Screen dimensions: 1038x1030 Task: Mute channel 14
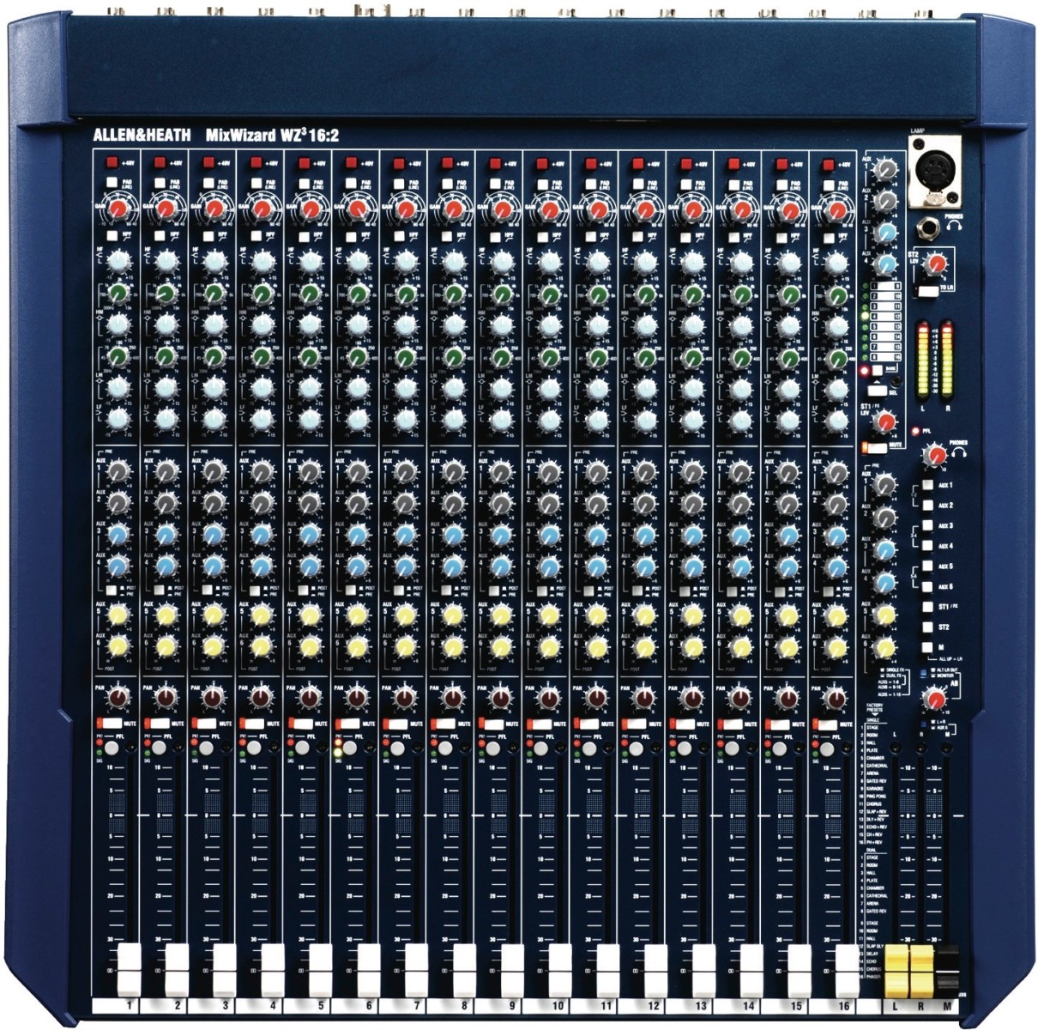point(734,724)
